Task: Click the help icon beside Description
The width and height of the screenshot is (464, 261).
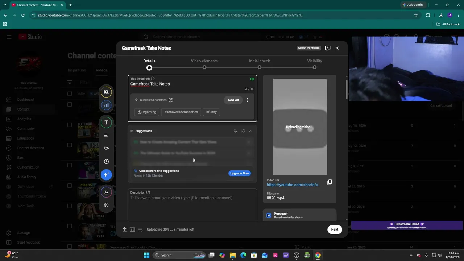Action: pos(148,192)
